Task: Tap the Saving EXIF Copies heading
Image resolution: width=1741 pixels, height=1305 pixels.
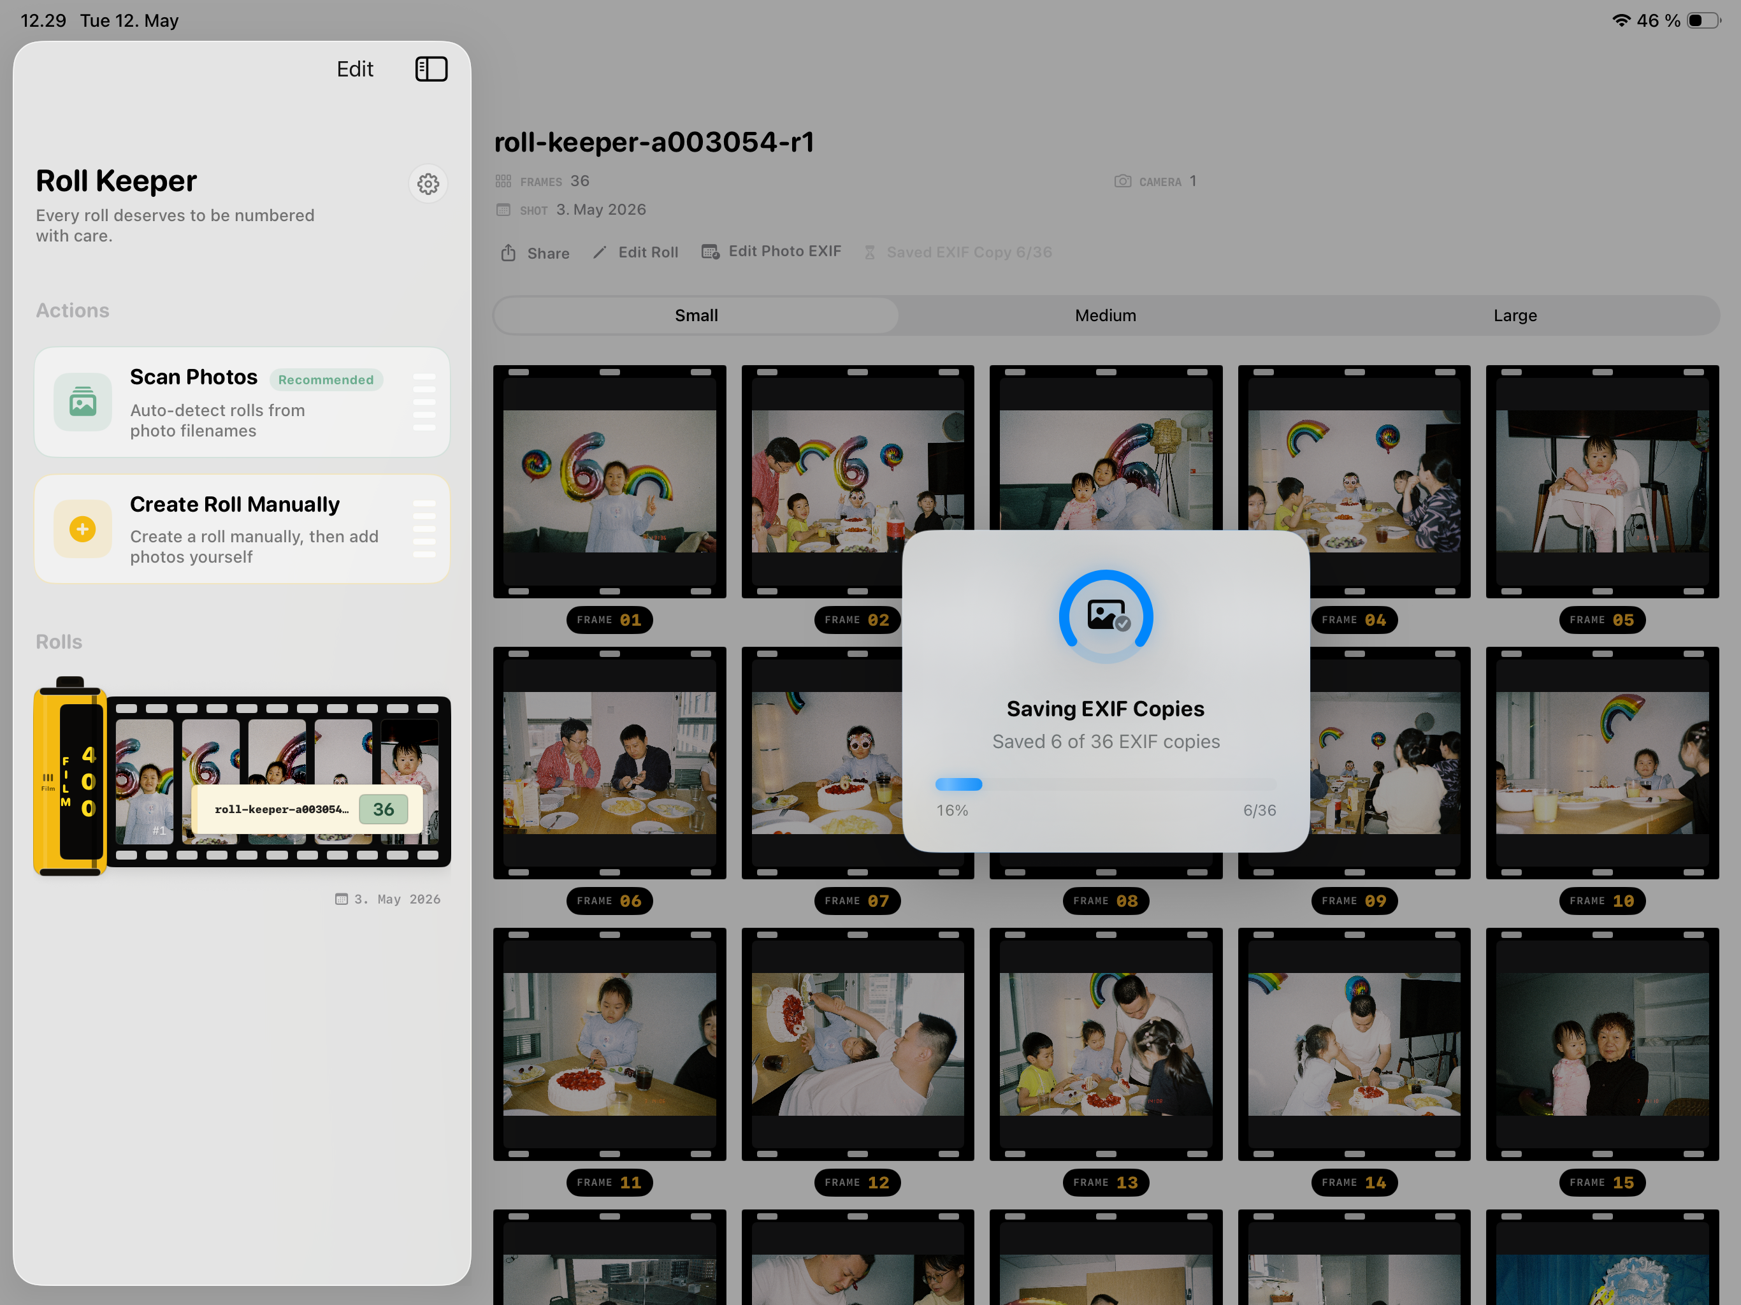Action: [1106, 709]
